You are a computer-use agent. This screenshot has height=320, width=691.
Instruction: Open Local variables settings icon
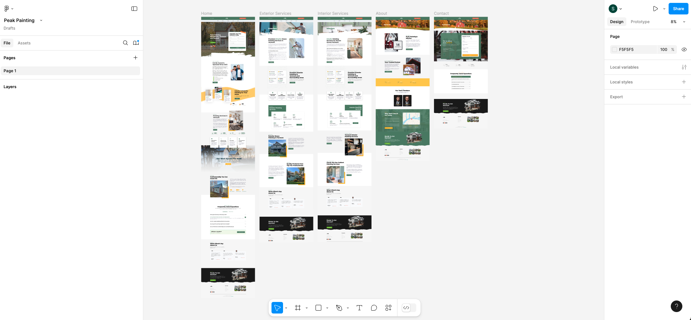pos(684,67)
